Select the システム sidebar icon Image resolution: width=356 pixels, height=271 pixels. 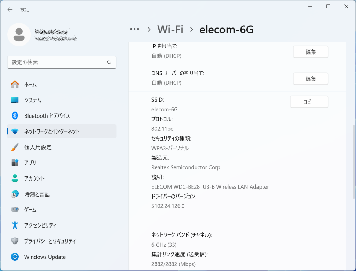point(14,100)
